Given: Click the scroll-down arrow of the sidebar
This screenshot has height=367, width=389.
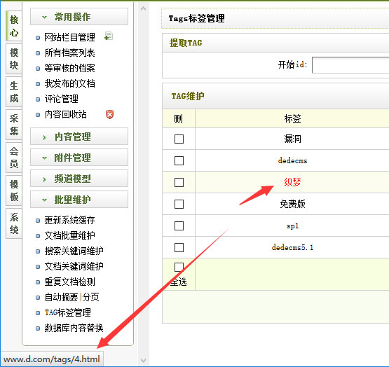Looking at the screenshot, I should pyautogui.click(x=143, y=360).
